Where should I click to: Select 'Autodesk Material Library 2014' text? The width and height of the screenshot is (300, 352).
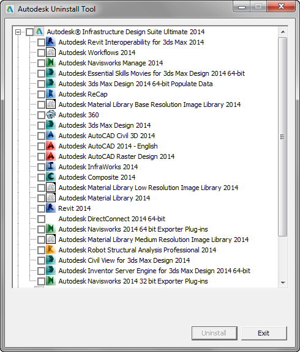click(x=104, y=198)
